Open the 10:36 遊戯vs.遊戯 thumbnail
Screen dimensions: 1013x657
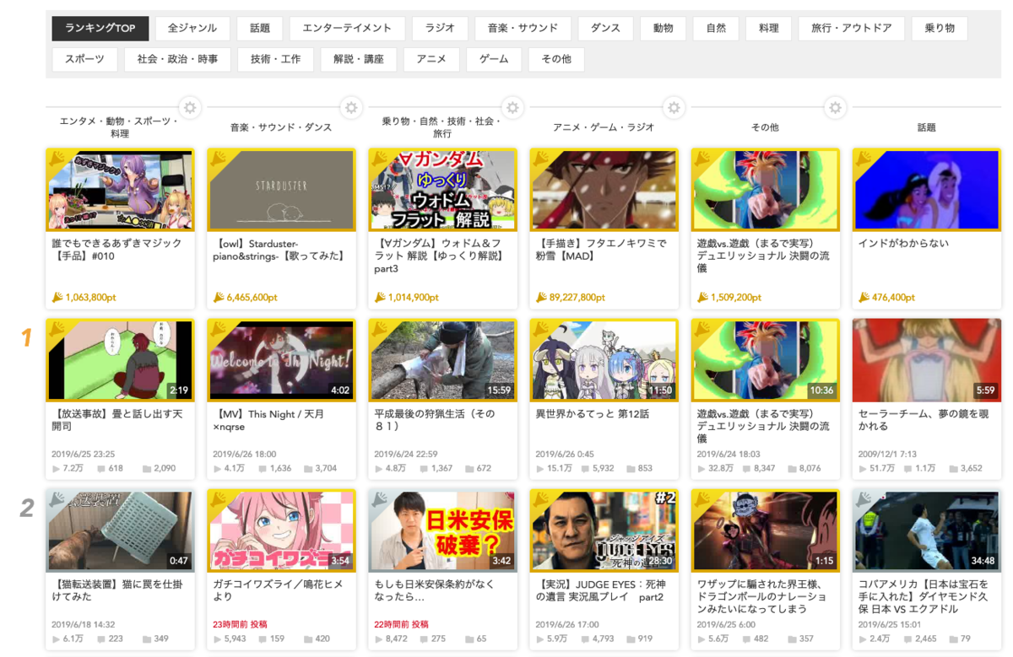[x=766, y=360]
